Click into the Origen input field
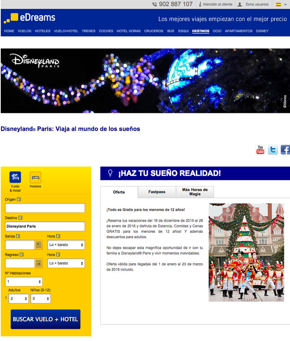The width and height of the screenshot is (290, 341). tap(45, 208)
